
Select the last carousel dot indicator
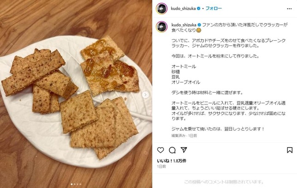click(81, 184)
